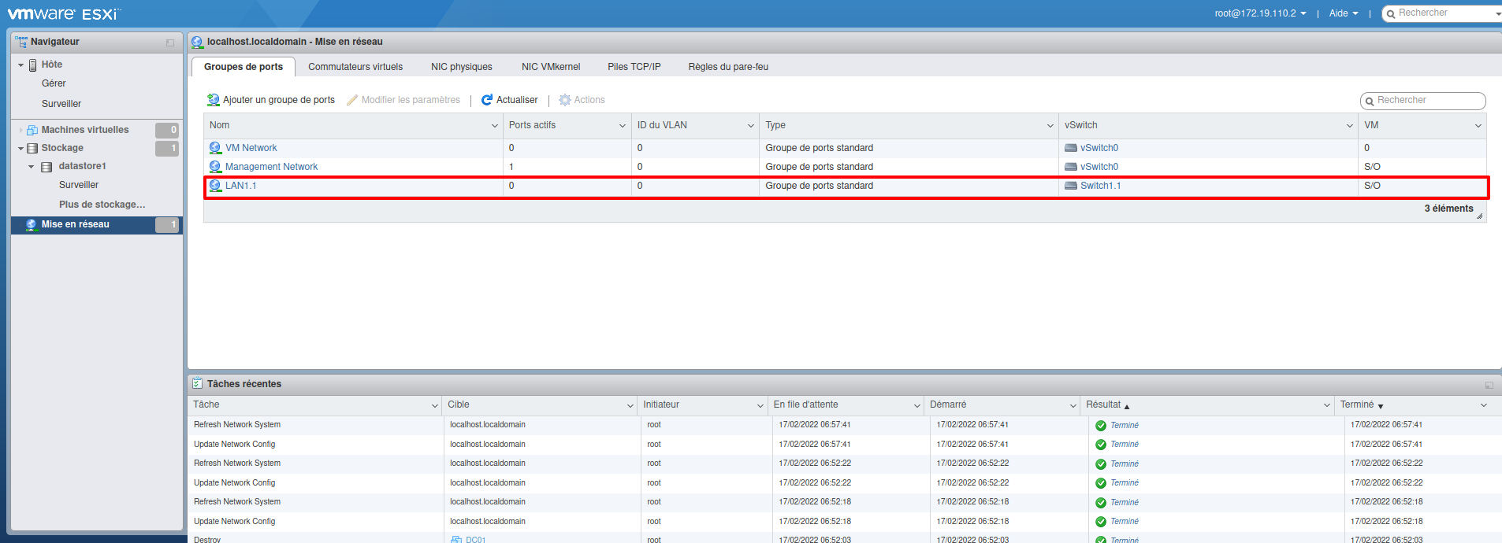This screenshot has height=543, width=1502.
Task: Collapse the datastore1 tree node
Action: [x=32, y=167]
